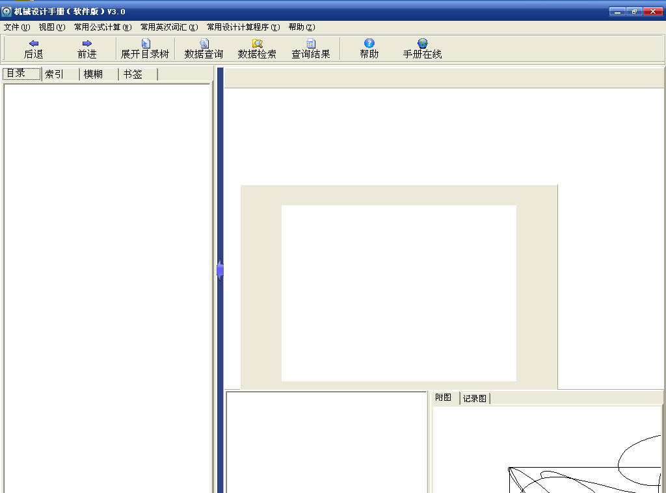
Task: Minimize the 机械设计手册 window
Action: 617,12
